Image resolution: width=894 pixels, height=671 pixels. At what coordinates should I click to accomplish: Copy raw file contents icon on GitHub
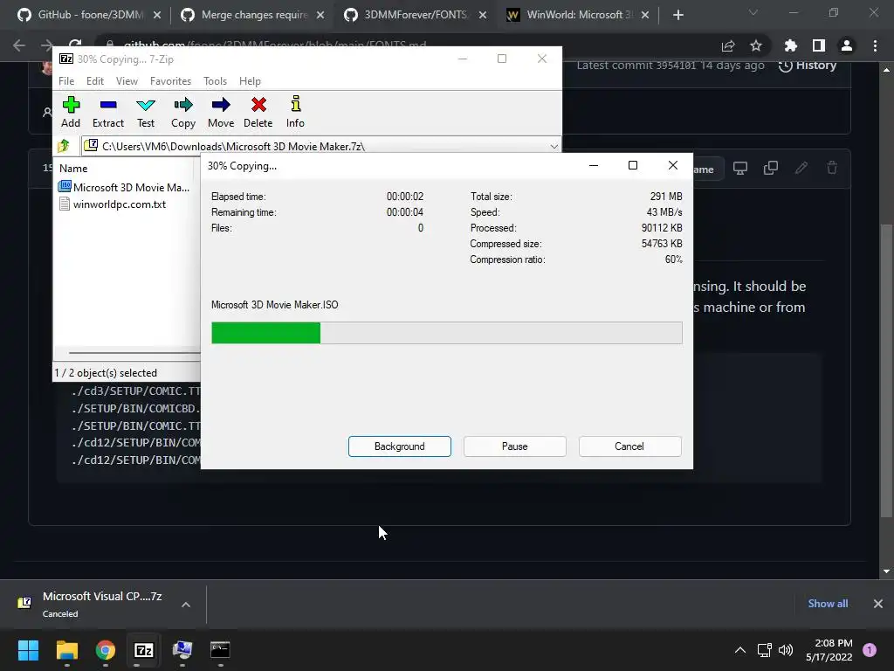[x=771, y=168]
